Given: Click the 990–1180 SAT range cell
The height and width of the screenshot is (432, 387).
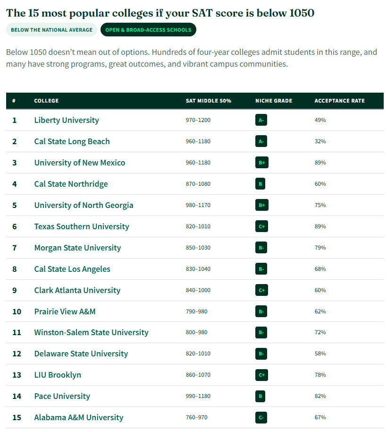Looking at the screenshot, I should 198,396.
